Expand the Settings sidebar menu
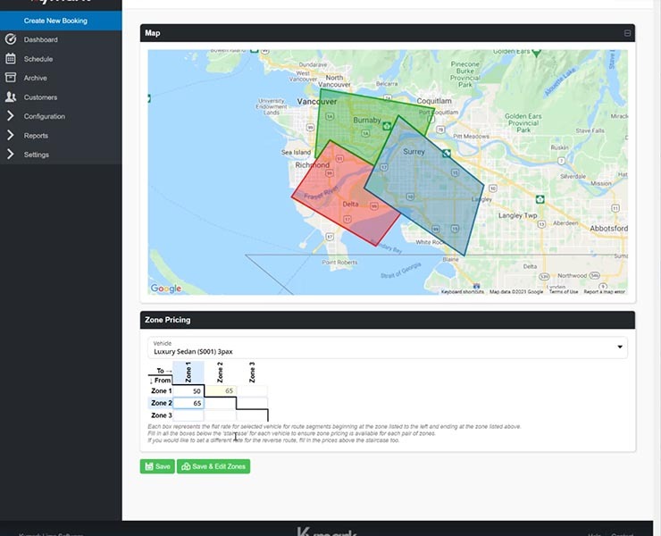Screen dimensions: 661x536 (x=36, y=155)
